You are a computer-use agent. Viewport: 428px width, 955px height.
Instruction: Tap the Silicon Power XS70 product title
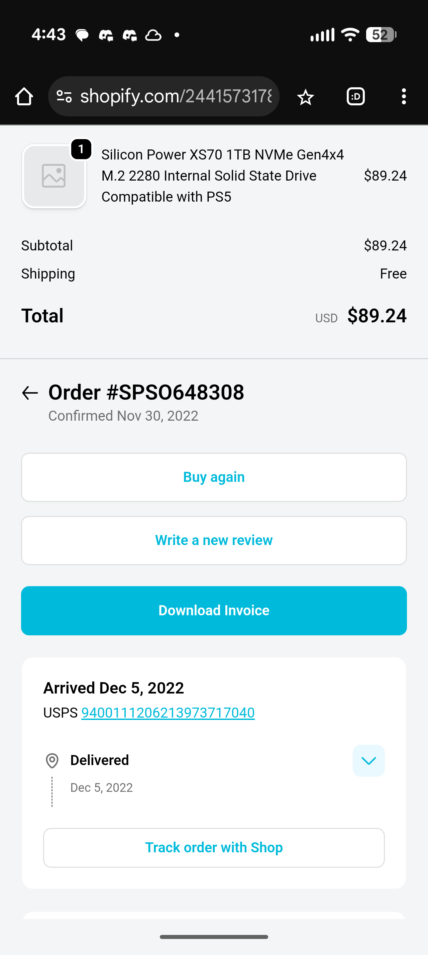click(x=222, y=176)
